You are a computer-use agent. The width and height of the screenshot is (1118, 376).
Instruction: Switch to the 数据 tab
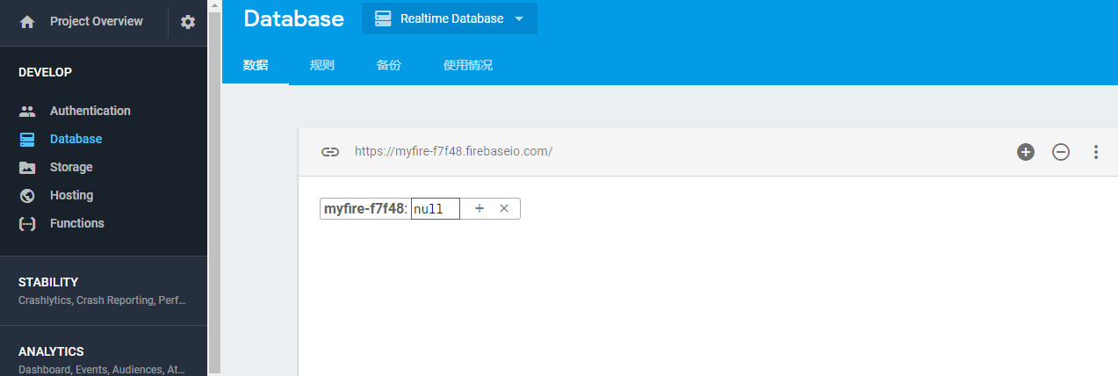click(256, 65)
